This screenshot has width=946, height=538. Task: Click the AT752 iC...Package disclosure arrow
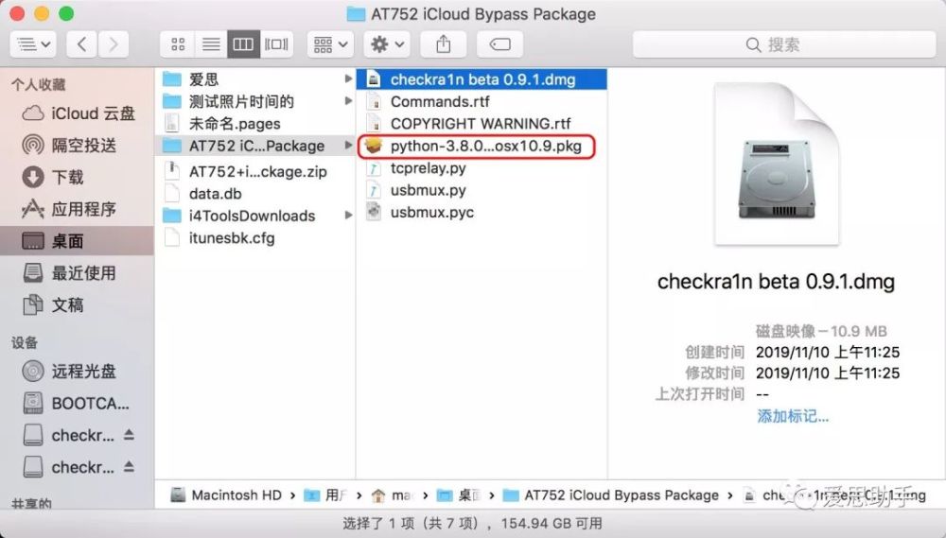[348, 146]
